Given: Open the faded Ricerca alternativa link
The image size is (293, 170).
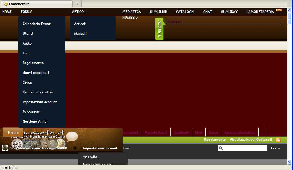Looking at the screenshot, I should (240, 132).
